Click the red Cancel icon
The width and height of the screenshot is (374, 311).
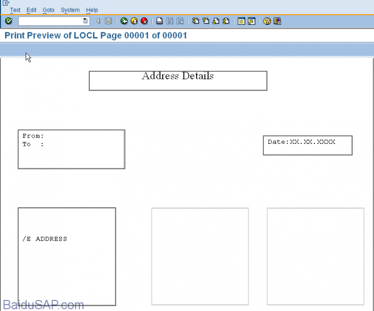[144, 21]
